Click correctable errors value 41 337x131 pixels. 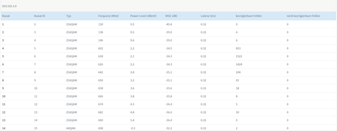[237, 80]
